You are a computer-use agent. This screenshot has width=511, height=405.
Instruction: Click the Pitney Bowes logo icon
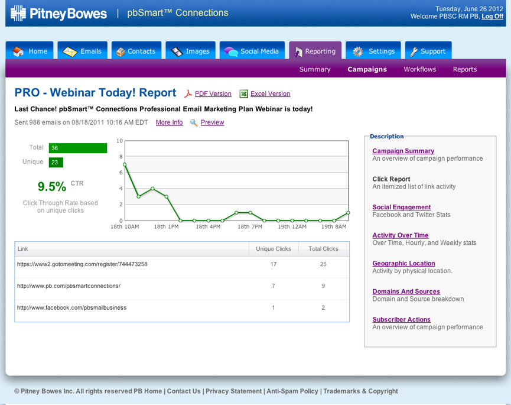click(x=18, y=14)
